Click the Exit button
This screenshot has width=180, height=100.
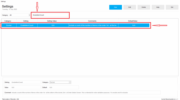tap(172, 7)
